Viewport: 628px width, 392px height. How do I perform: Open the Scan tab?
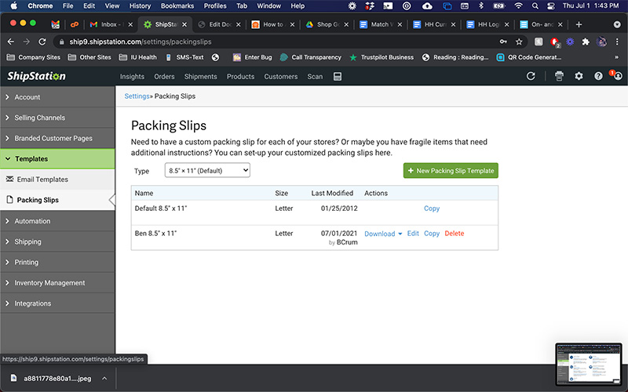(x=315, y=76)
